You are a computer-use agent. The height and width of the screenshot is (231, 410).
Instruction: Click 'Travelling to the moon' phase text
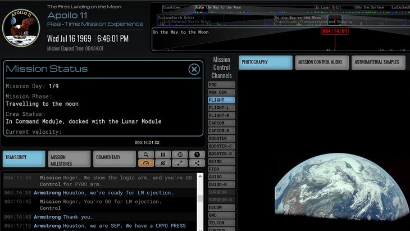42,104
